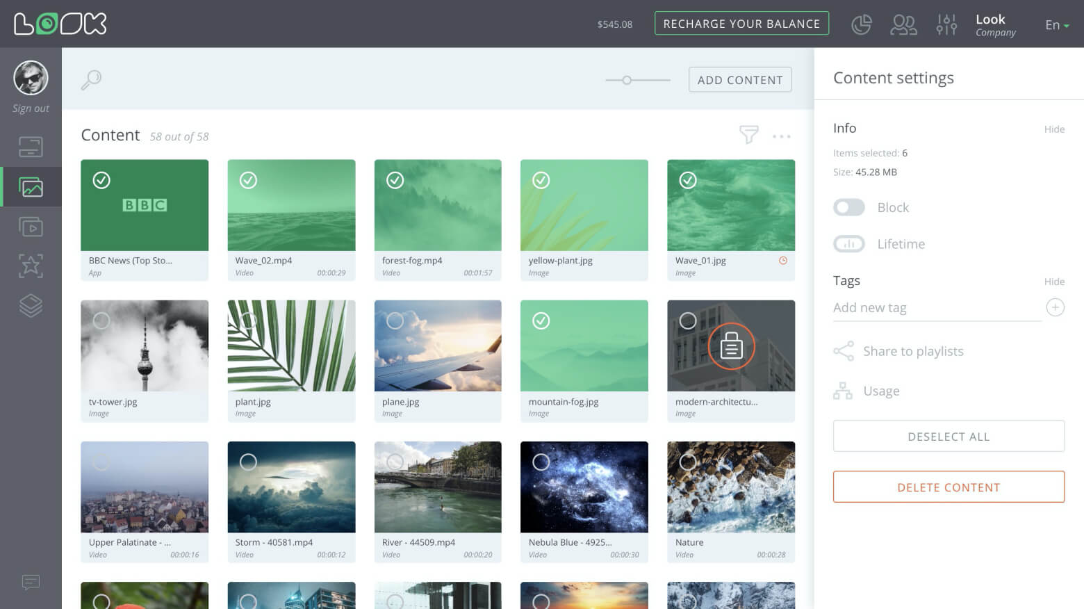Select the Storm - 40581.mp4 selection circle

click(248, 462)
